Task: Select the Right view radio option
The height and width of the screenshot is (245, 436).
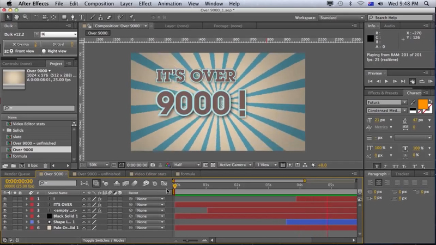Action: pyautogui.click(x=54, y=51)
